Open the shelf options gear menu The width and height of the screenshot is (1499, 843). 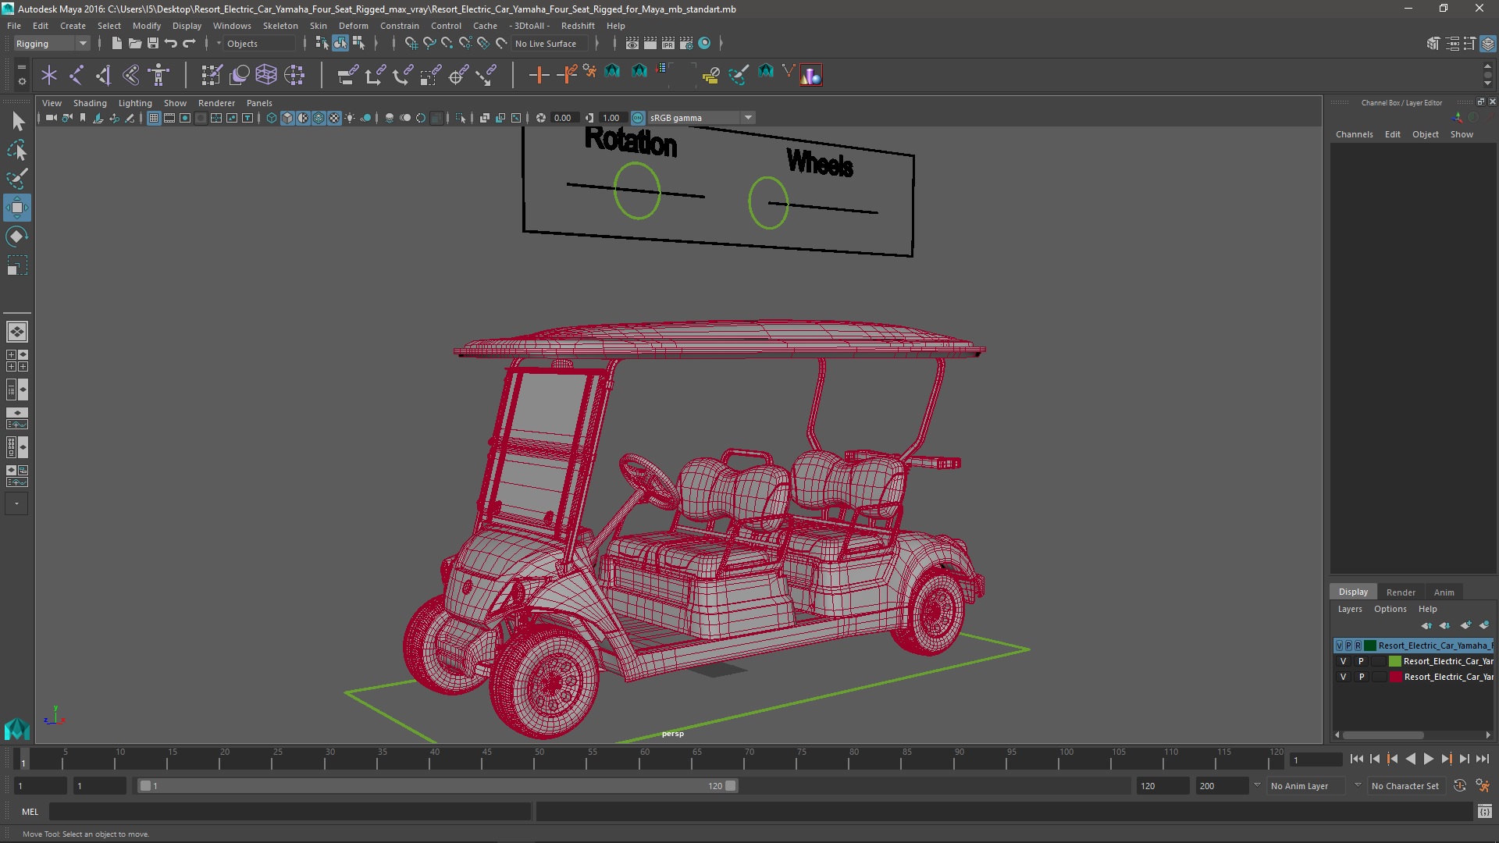click(22, 81)
